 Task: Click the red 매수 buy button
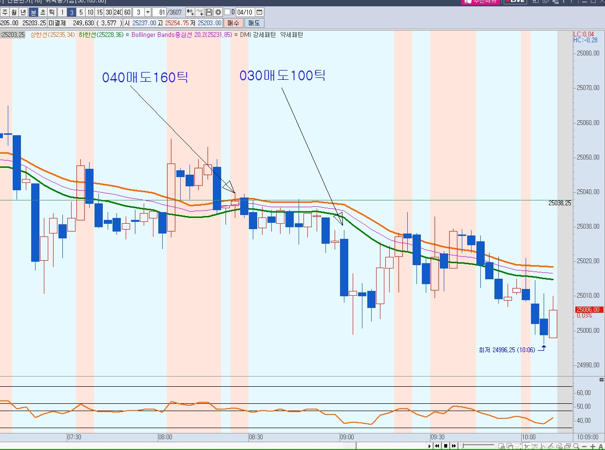click(x=233, y=23)
